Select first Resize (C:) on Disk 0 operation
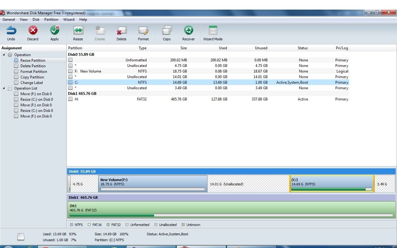The width and height of the screenshot is (397, 248). tap(37, 100)
